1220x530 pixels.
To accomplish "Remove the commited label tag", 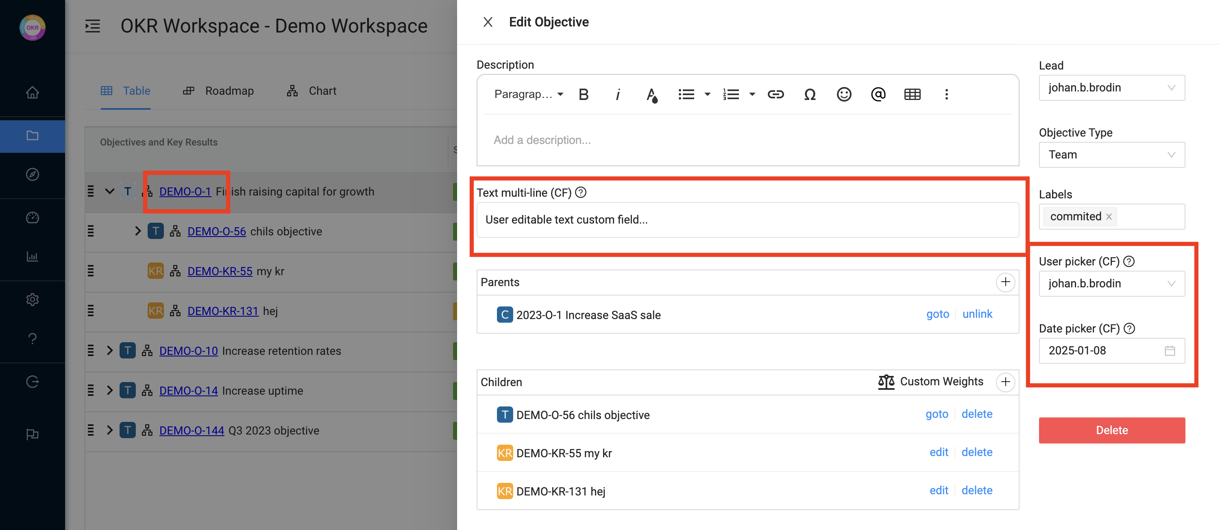I will click(1109, 217).
